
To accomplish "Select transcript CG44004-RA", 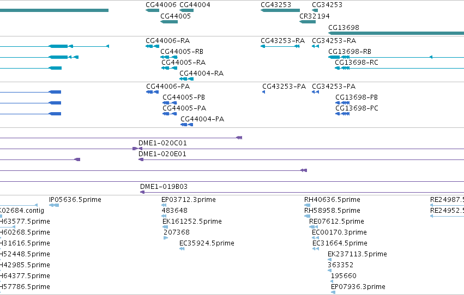I will point(202,73).
